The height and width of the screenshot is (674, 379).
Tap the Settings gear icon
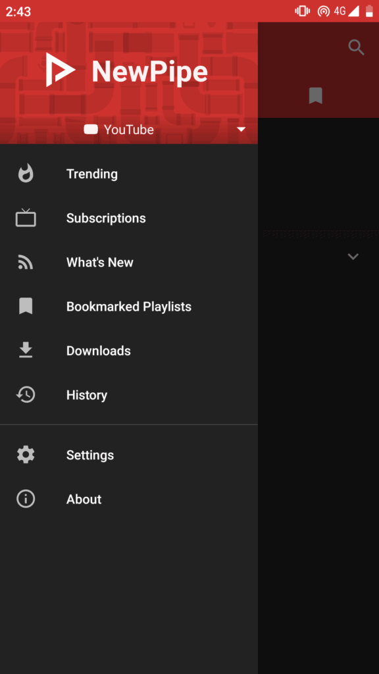coord(26,455)
